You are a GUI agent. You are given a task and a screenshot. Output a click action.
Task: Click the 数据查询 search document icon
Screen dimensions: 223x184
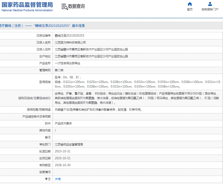65,7
